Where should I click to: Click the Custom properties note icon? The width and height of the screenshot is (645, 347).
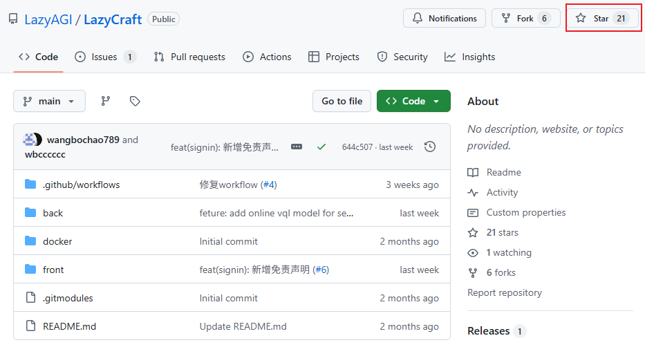coord(473,213)
